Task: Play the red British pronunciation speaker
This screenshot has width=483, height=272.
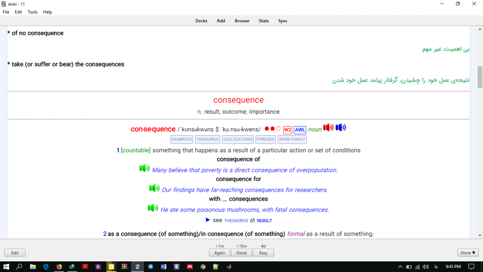Action: point(328,128)
